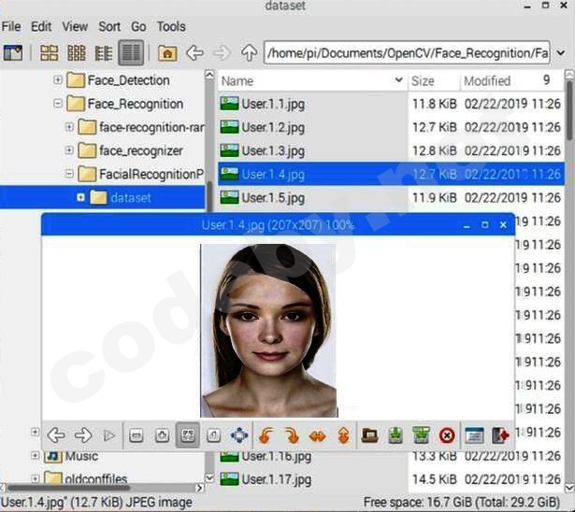Zoom out the User.1.4.jpg image
This screenshot has height=512, width=575.
pyautogui.click(x=137, y=435)
